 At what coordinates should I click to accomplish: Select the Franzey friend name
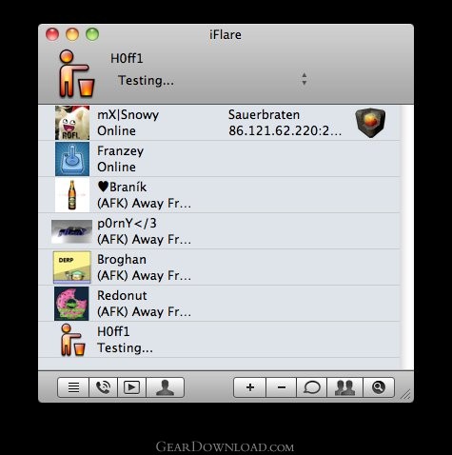pos(120,151)
